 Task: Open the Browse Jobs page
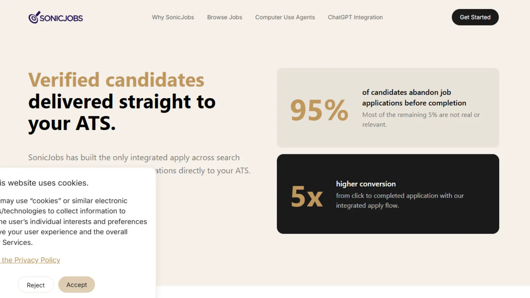tap(225, 17)
